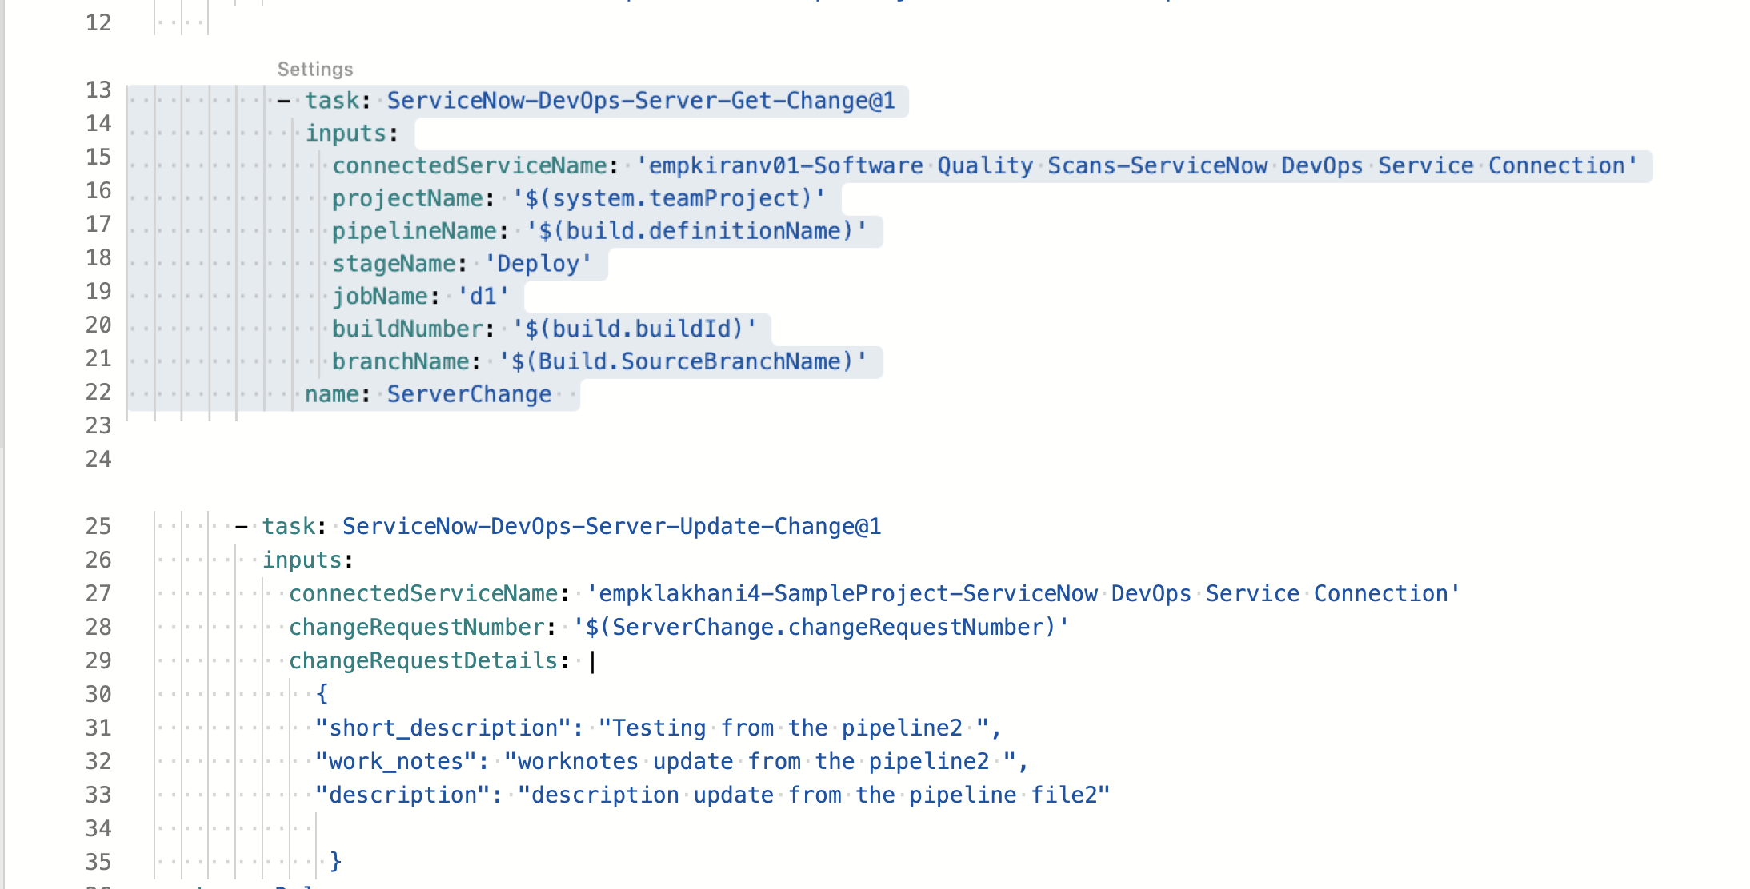Select line number 25 in the gutter

[x=98, y=526]
